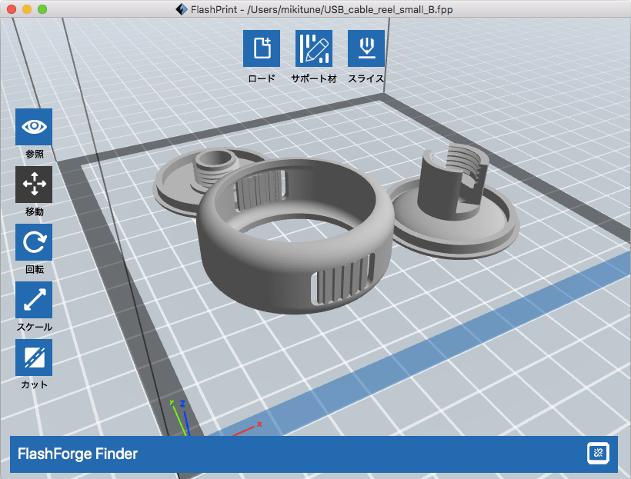Click the スライス text label
Screen dimensions: 631x479
[366, 78]
